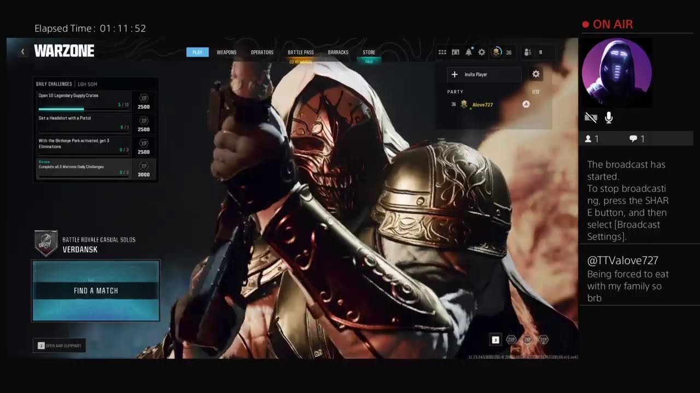The height and width of the screenshot is (393, 700).
Task: Click the @TTValove727 chat username
Action: point(623,260)
